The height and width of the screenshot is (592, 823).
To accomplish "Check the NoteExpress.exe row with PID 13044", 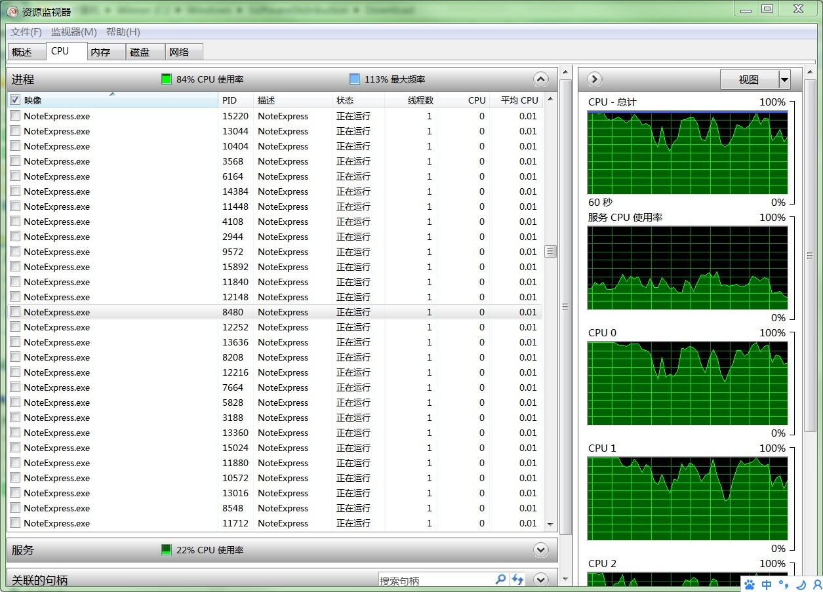I will pyautogui.click(x=15, y=130).
